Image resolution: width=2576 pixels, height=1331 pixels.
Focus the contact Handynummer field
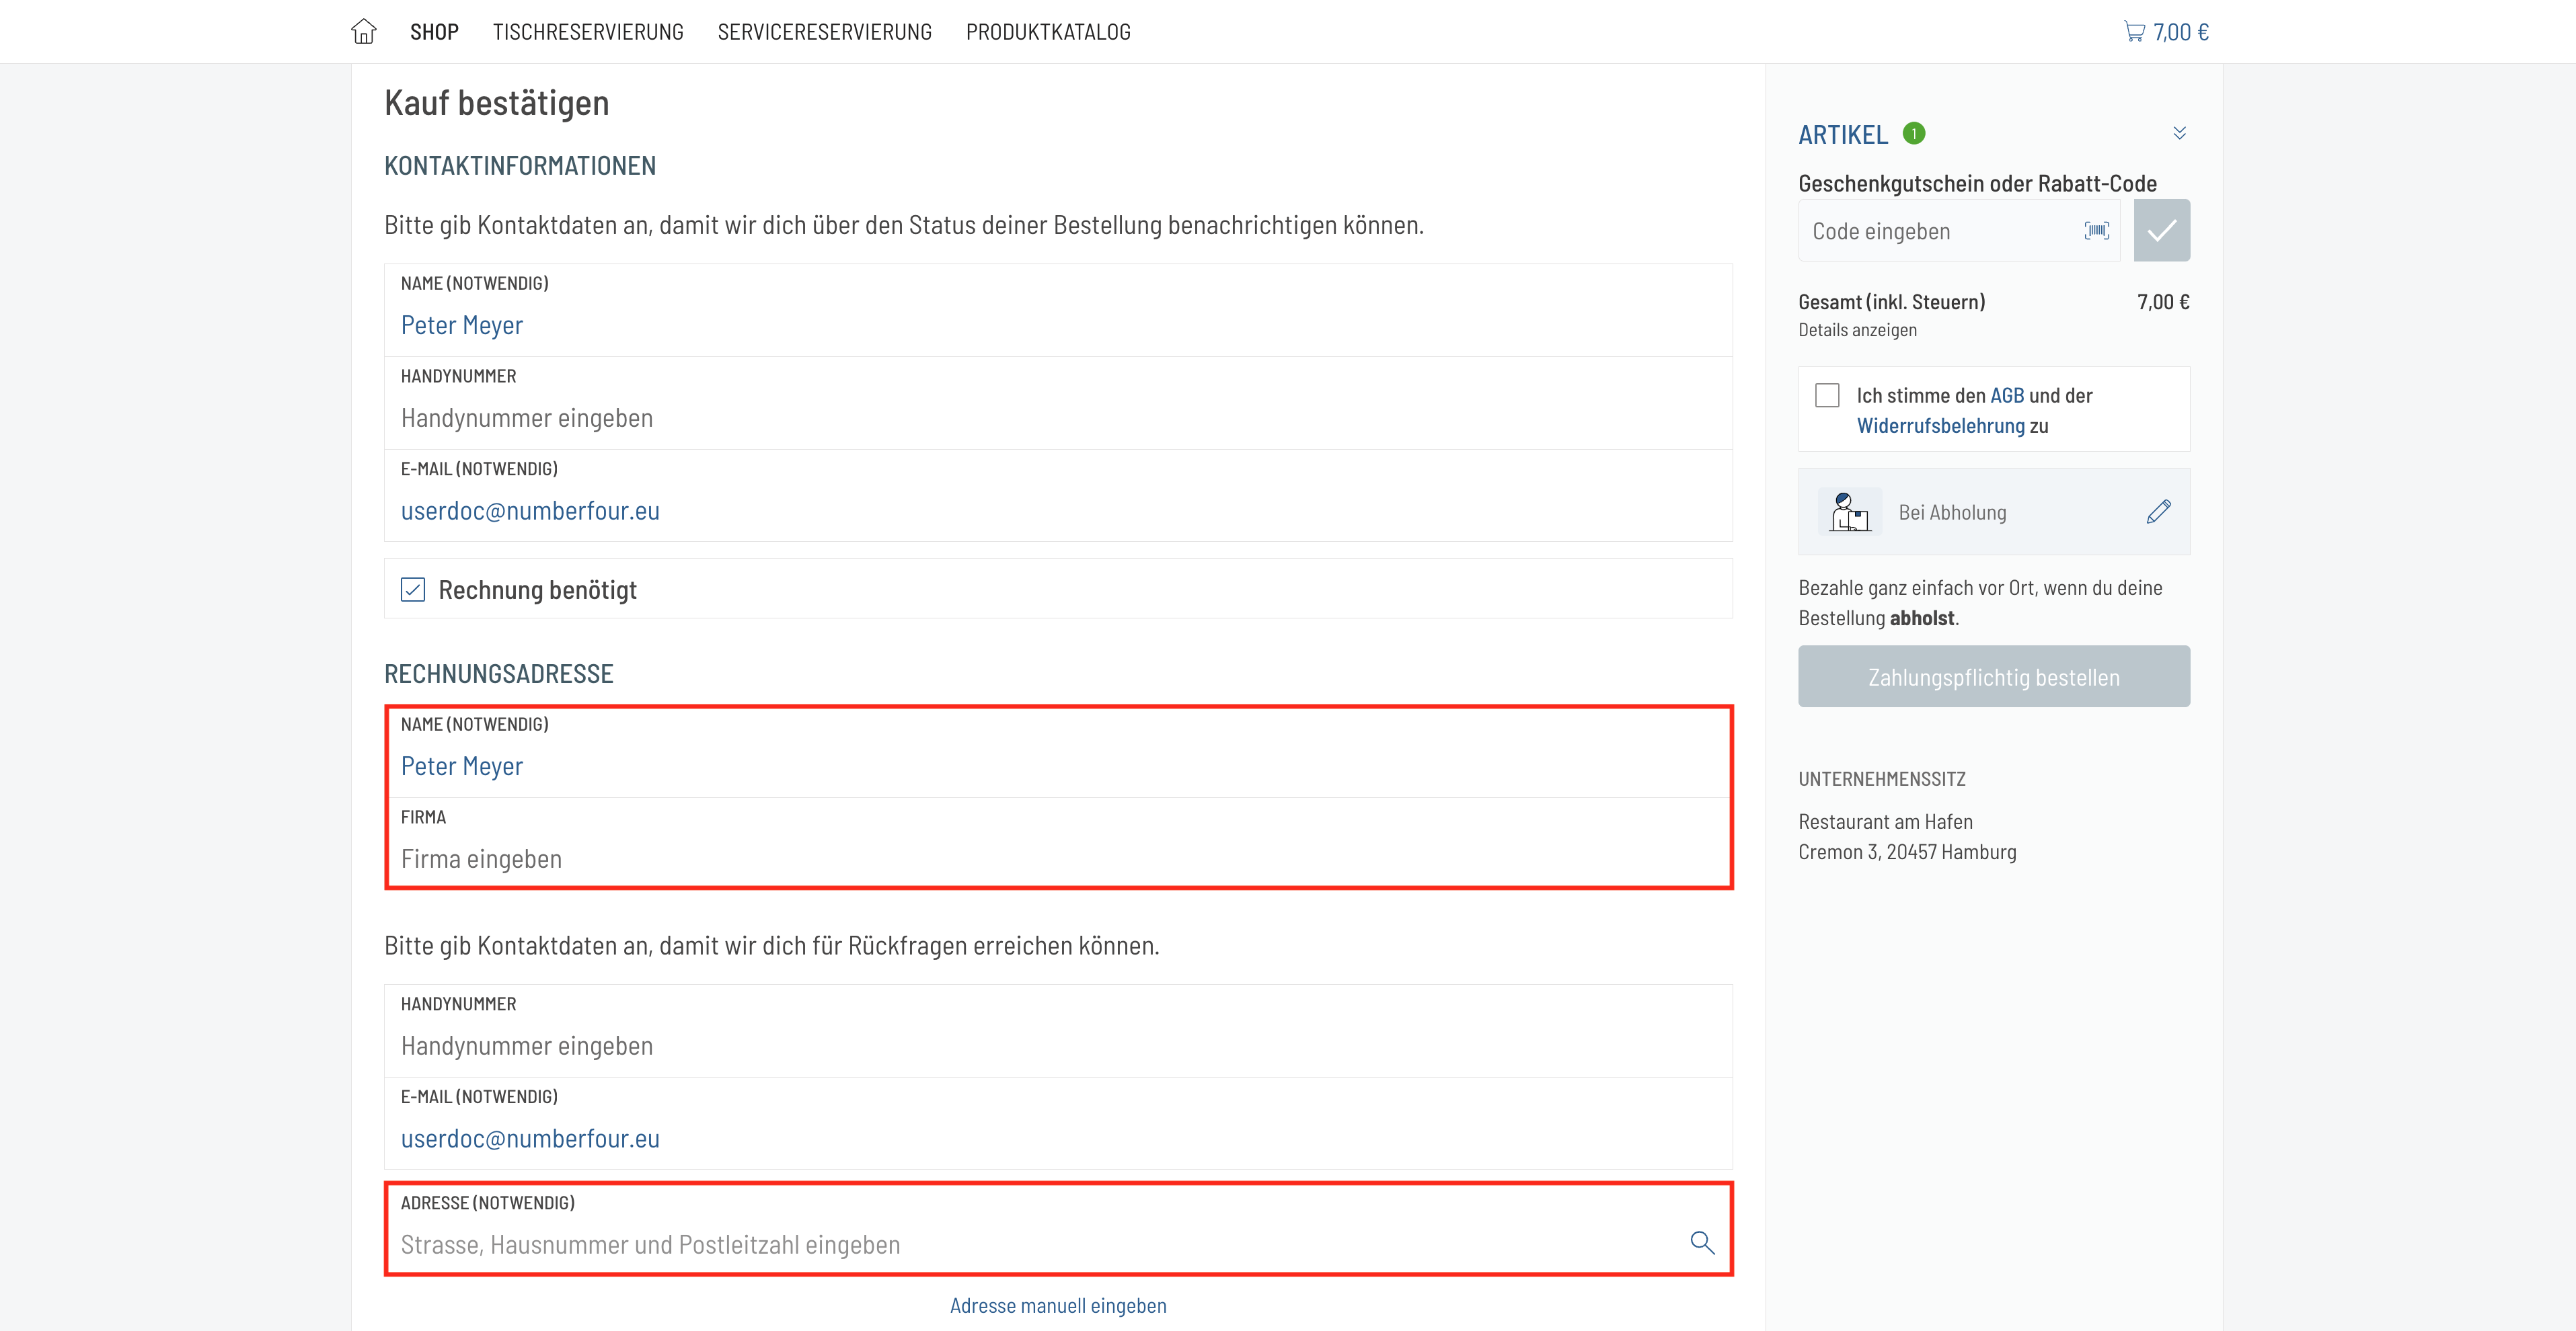1058,403
